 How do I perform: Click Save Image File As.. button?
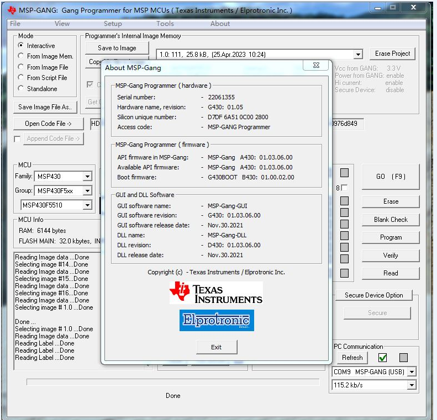tap(45, 107)
